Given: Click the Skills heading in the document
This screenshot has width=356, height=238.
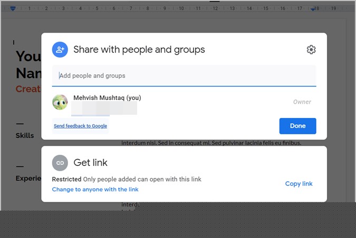Looking at the screenshot, I should (25, 135).
